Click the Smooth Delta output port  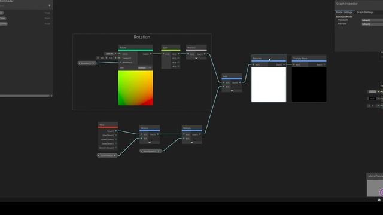tap(116, 148)
